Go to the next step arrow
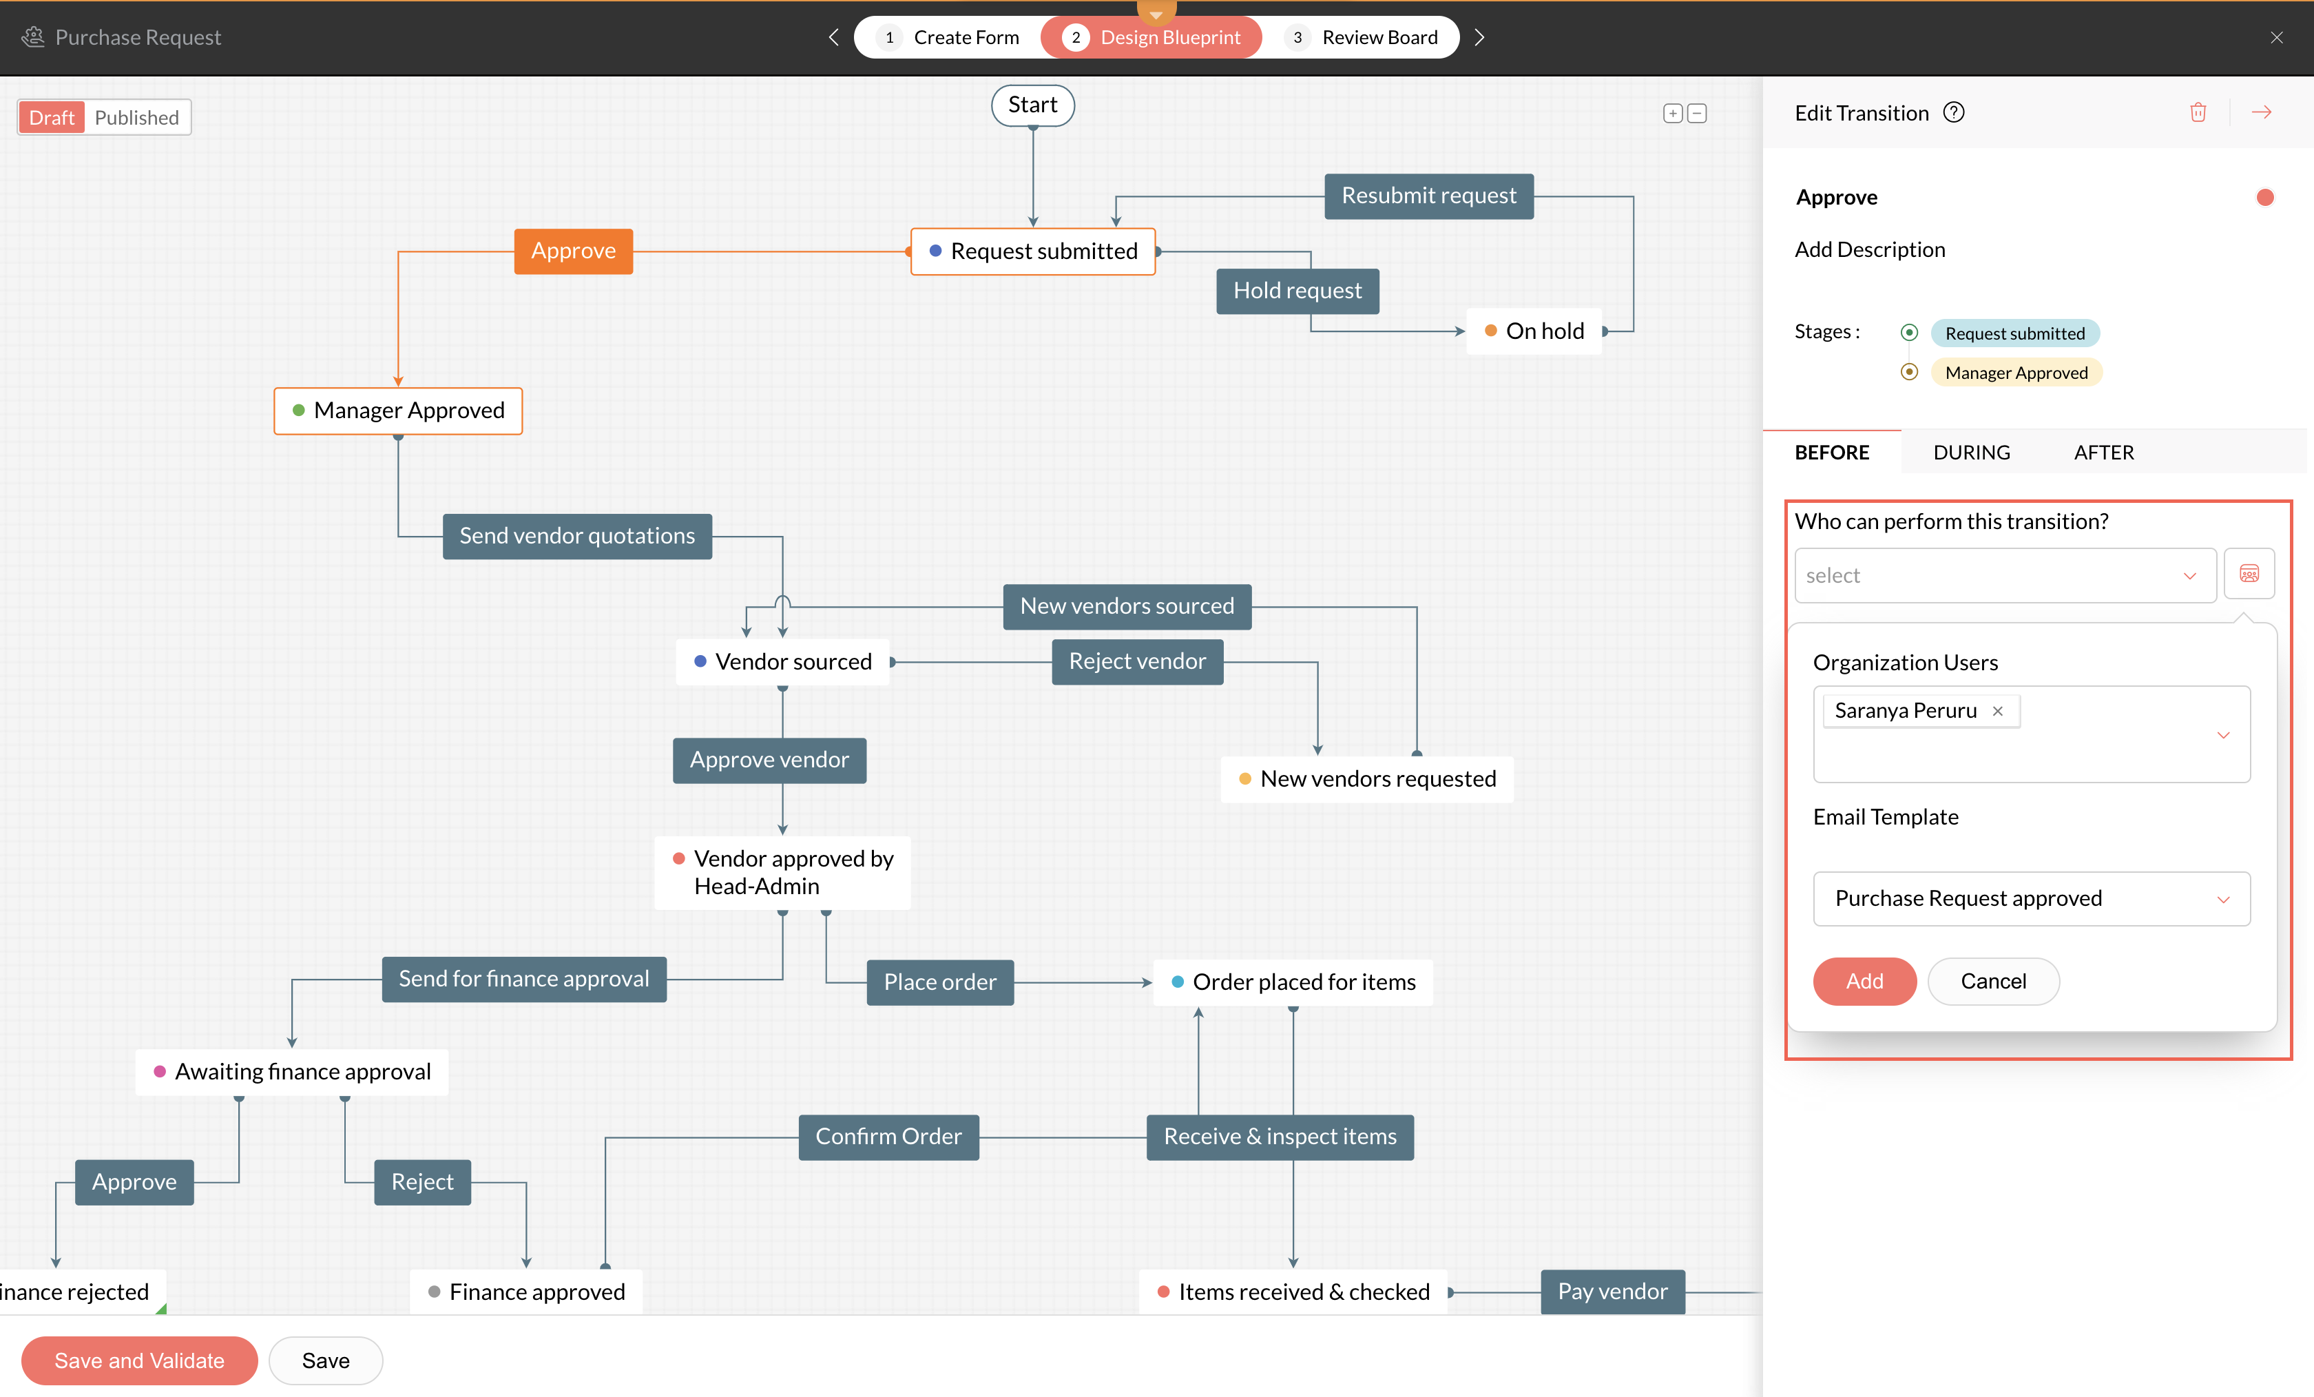Viewport: 2314px width, 1397px height. [x=1479, y=38]
